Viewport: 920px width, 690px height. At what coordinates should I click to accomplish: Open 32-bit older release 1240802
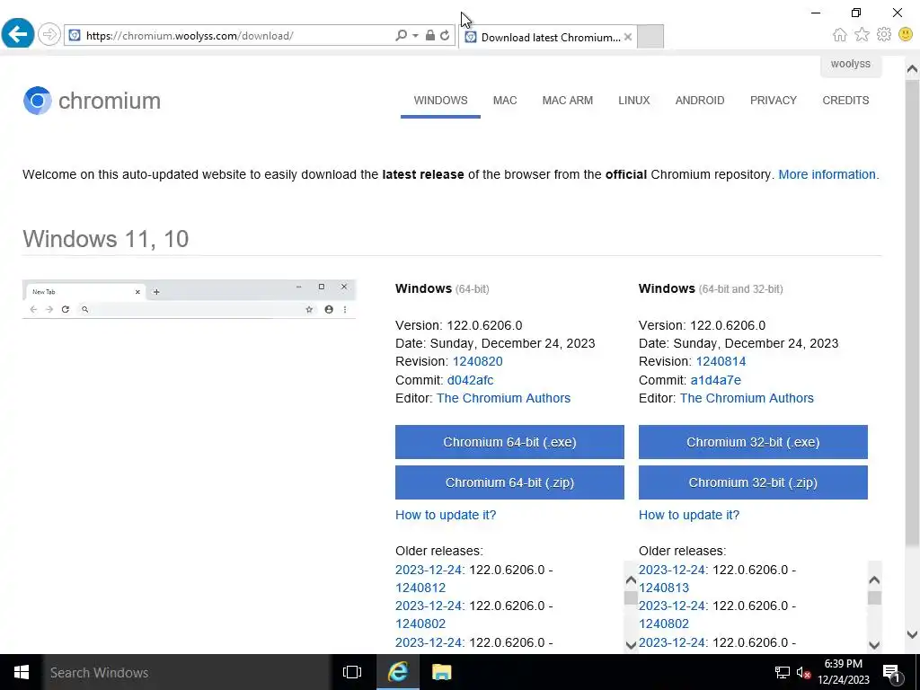pyautogui.click(x=664, y=624)
